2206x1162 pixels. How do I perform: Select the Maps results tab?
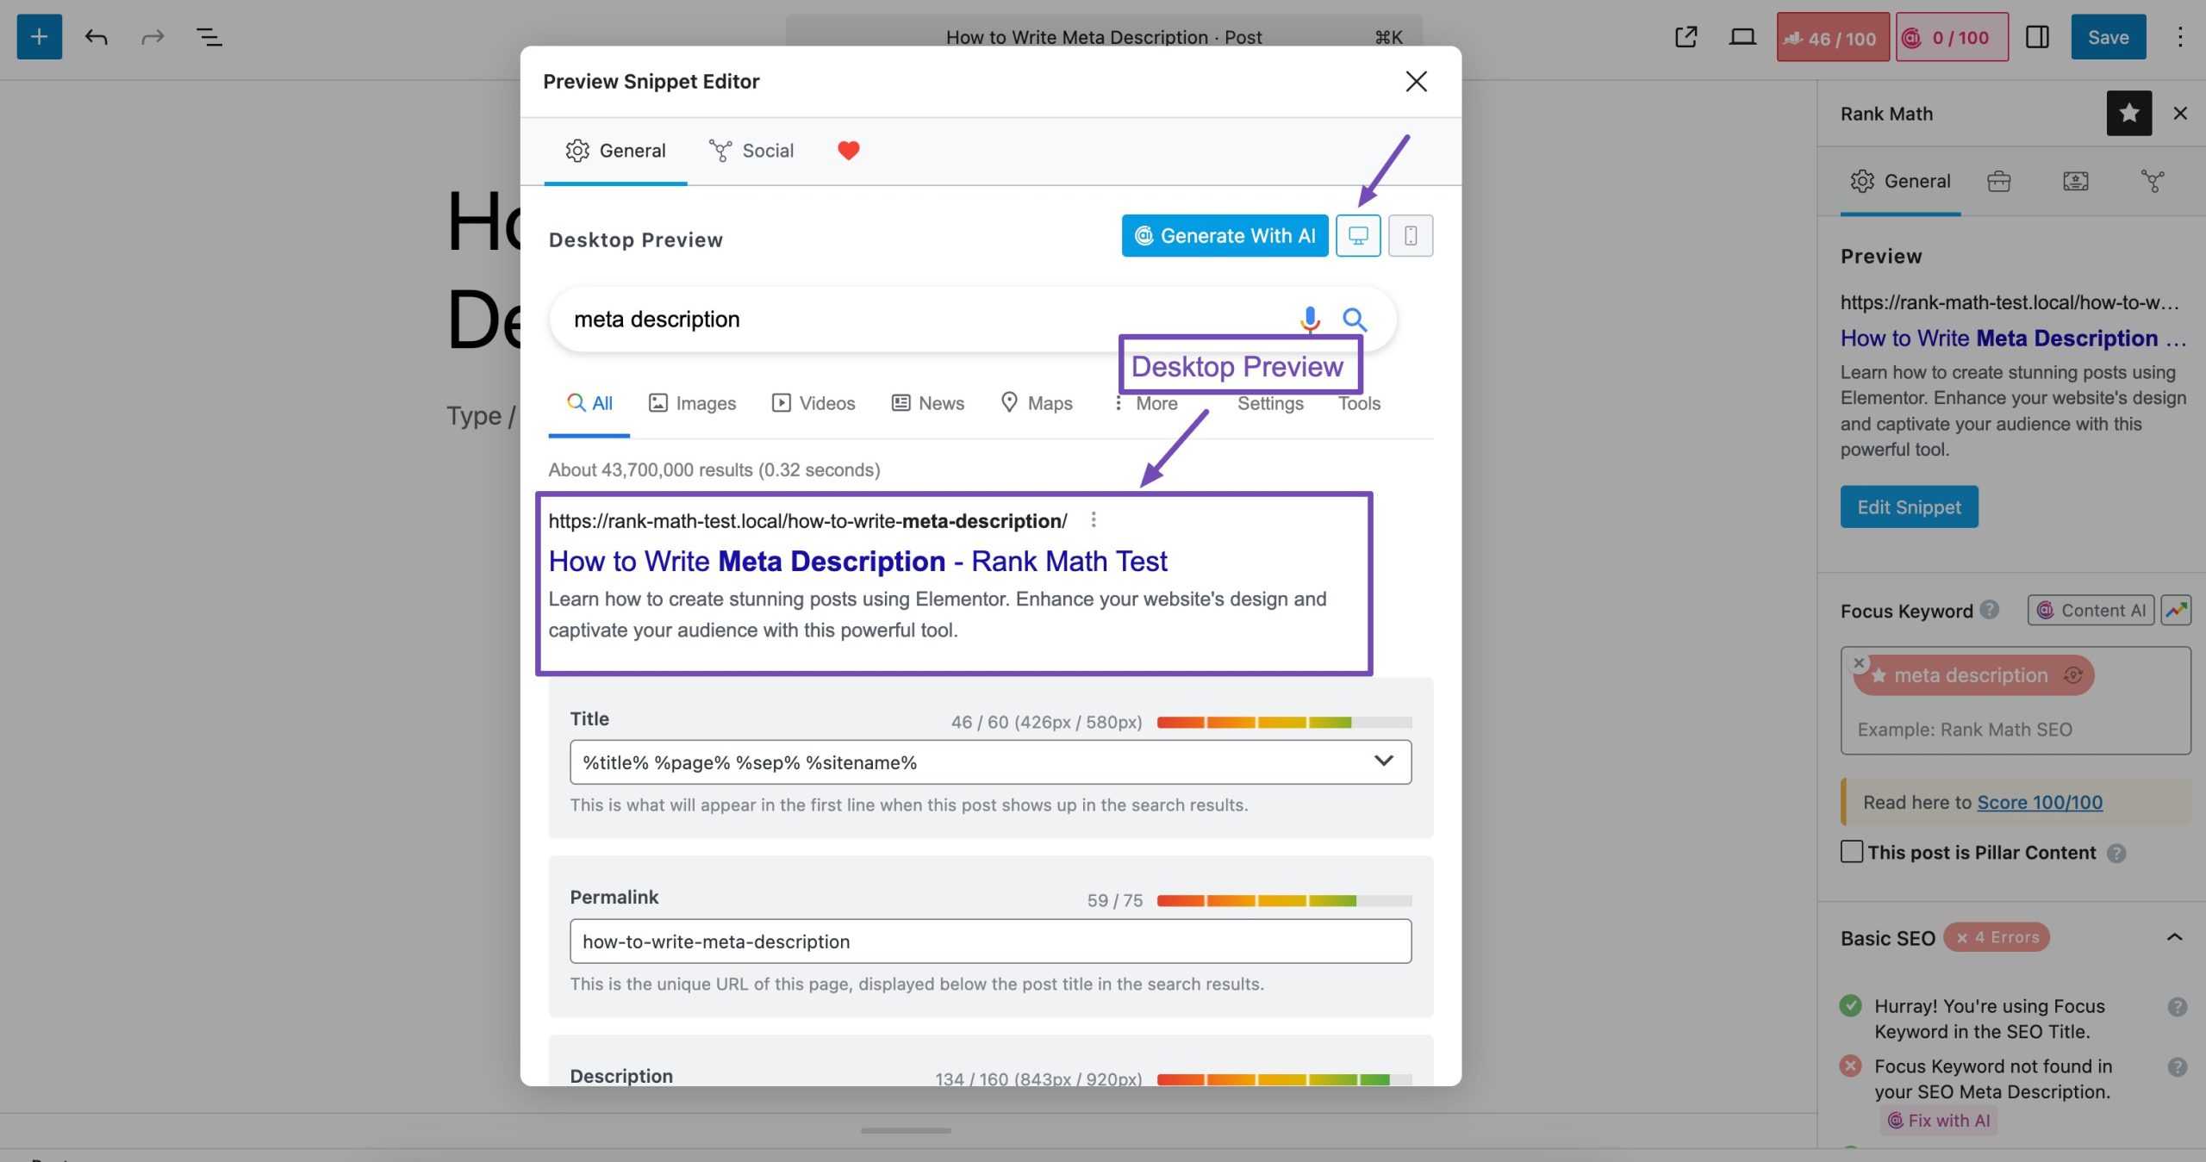1036,403
